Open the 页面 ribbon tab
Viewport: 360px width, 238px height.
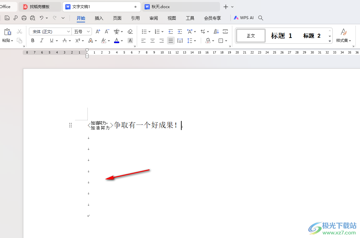(117, 18)
